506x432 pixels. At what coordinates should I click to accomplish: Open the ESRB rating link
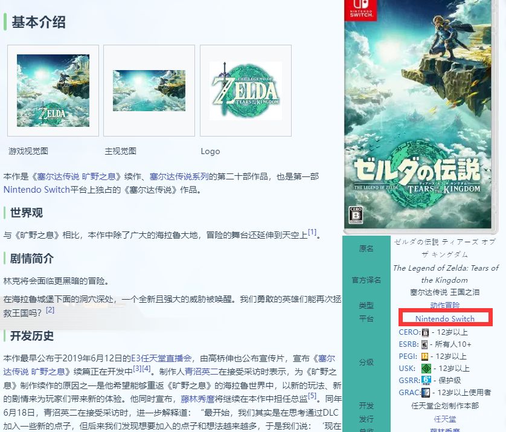pyautogui.click(x=409, y=344)
